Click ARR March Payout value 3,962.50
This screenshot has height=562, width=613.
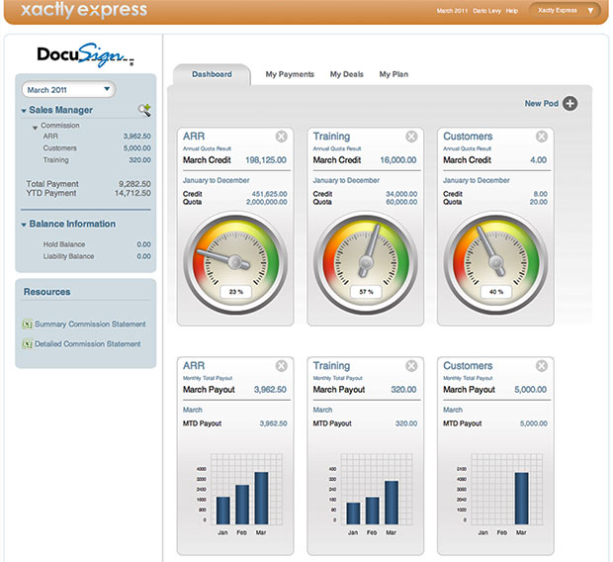[270, 390]
